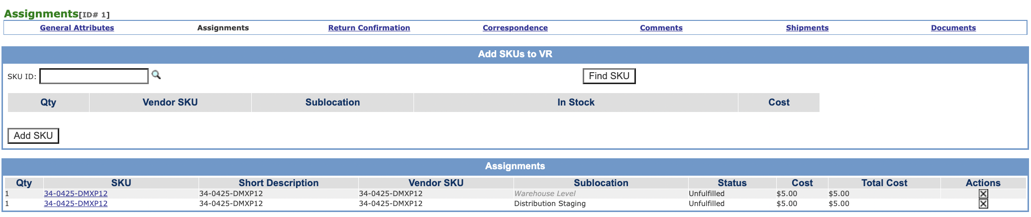Click the Sublocation header in Add SKUs table
This screenshot has width=1031, height=217.
tap(332, 102)
